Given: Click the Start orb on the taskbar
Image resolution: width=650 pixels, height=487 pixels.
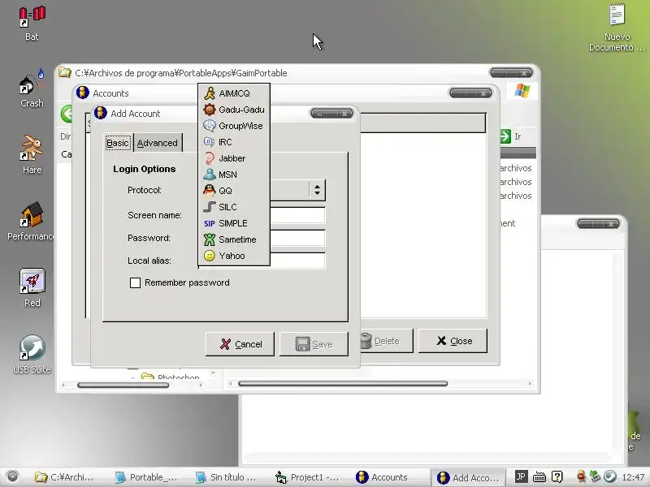Looking at the screenshot, I should (x=12, y=476).
